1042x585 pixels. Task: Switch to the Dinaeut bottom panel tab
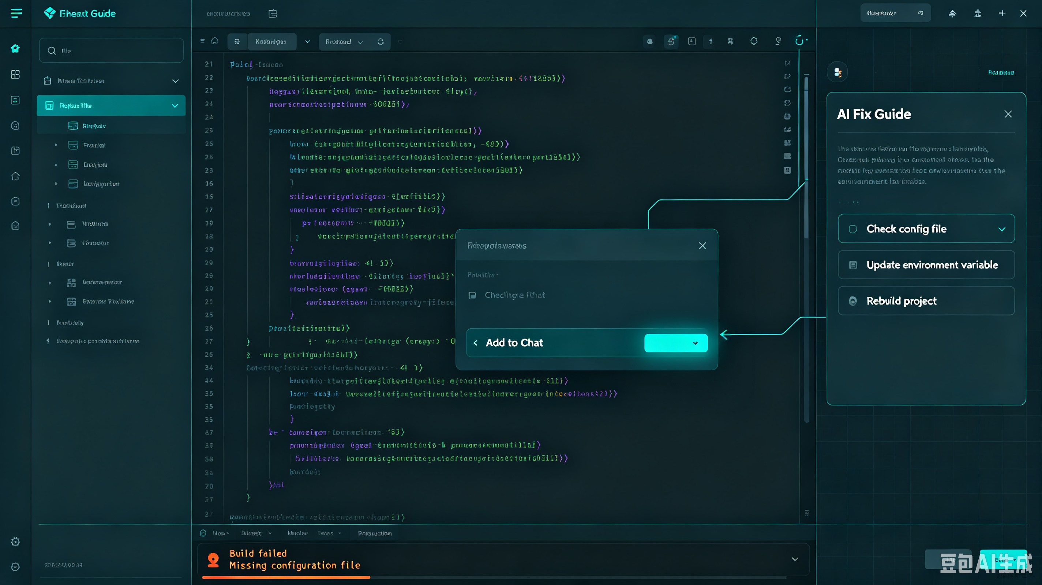point(256,533)
